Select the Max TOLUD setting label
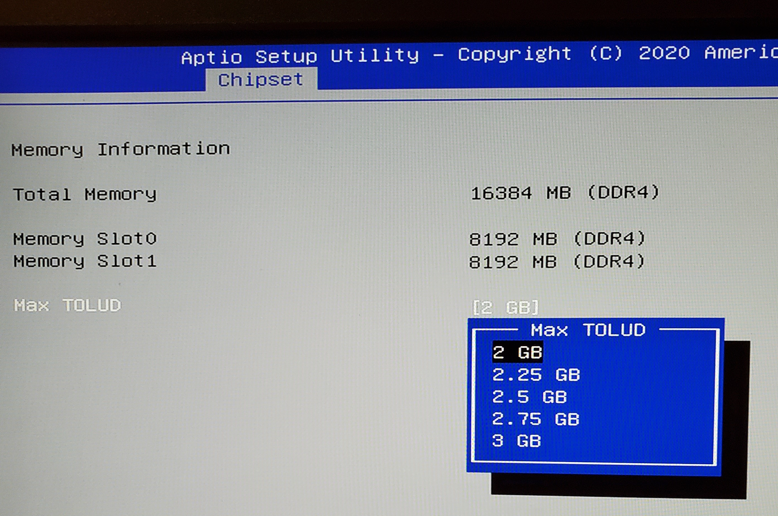This screenshot has height=516, width=778. point(67,305)
